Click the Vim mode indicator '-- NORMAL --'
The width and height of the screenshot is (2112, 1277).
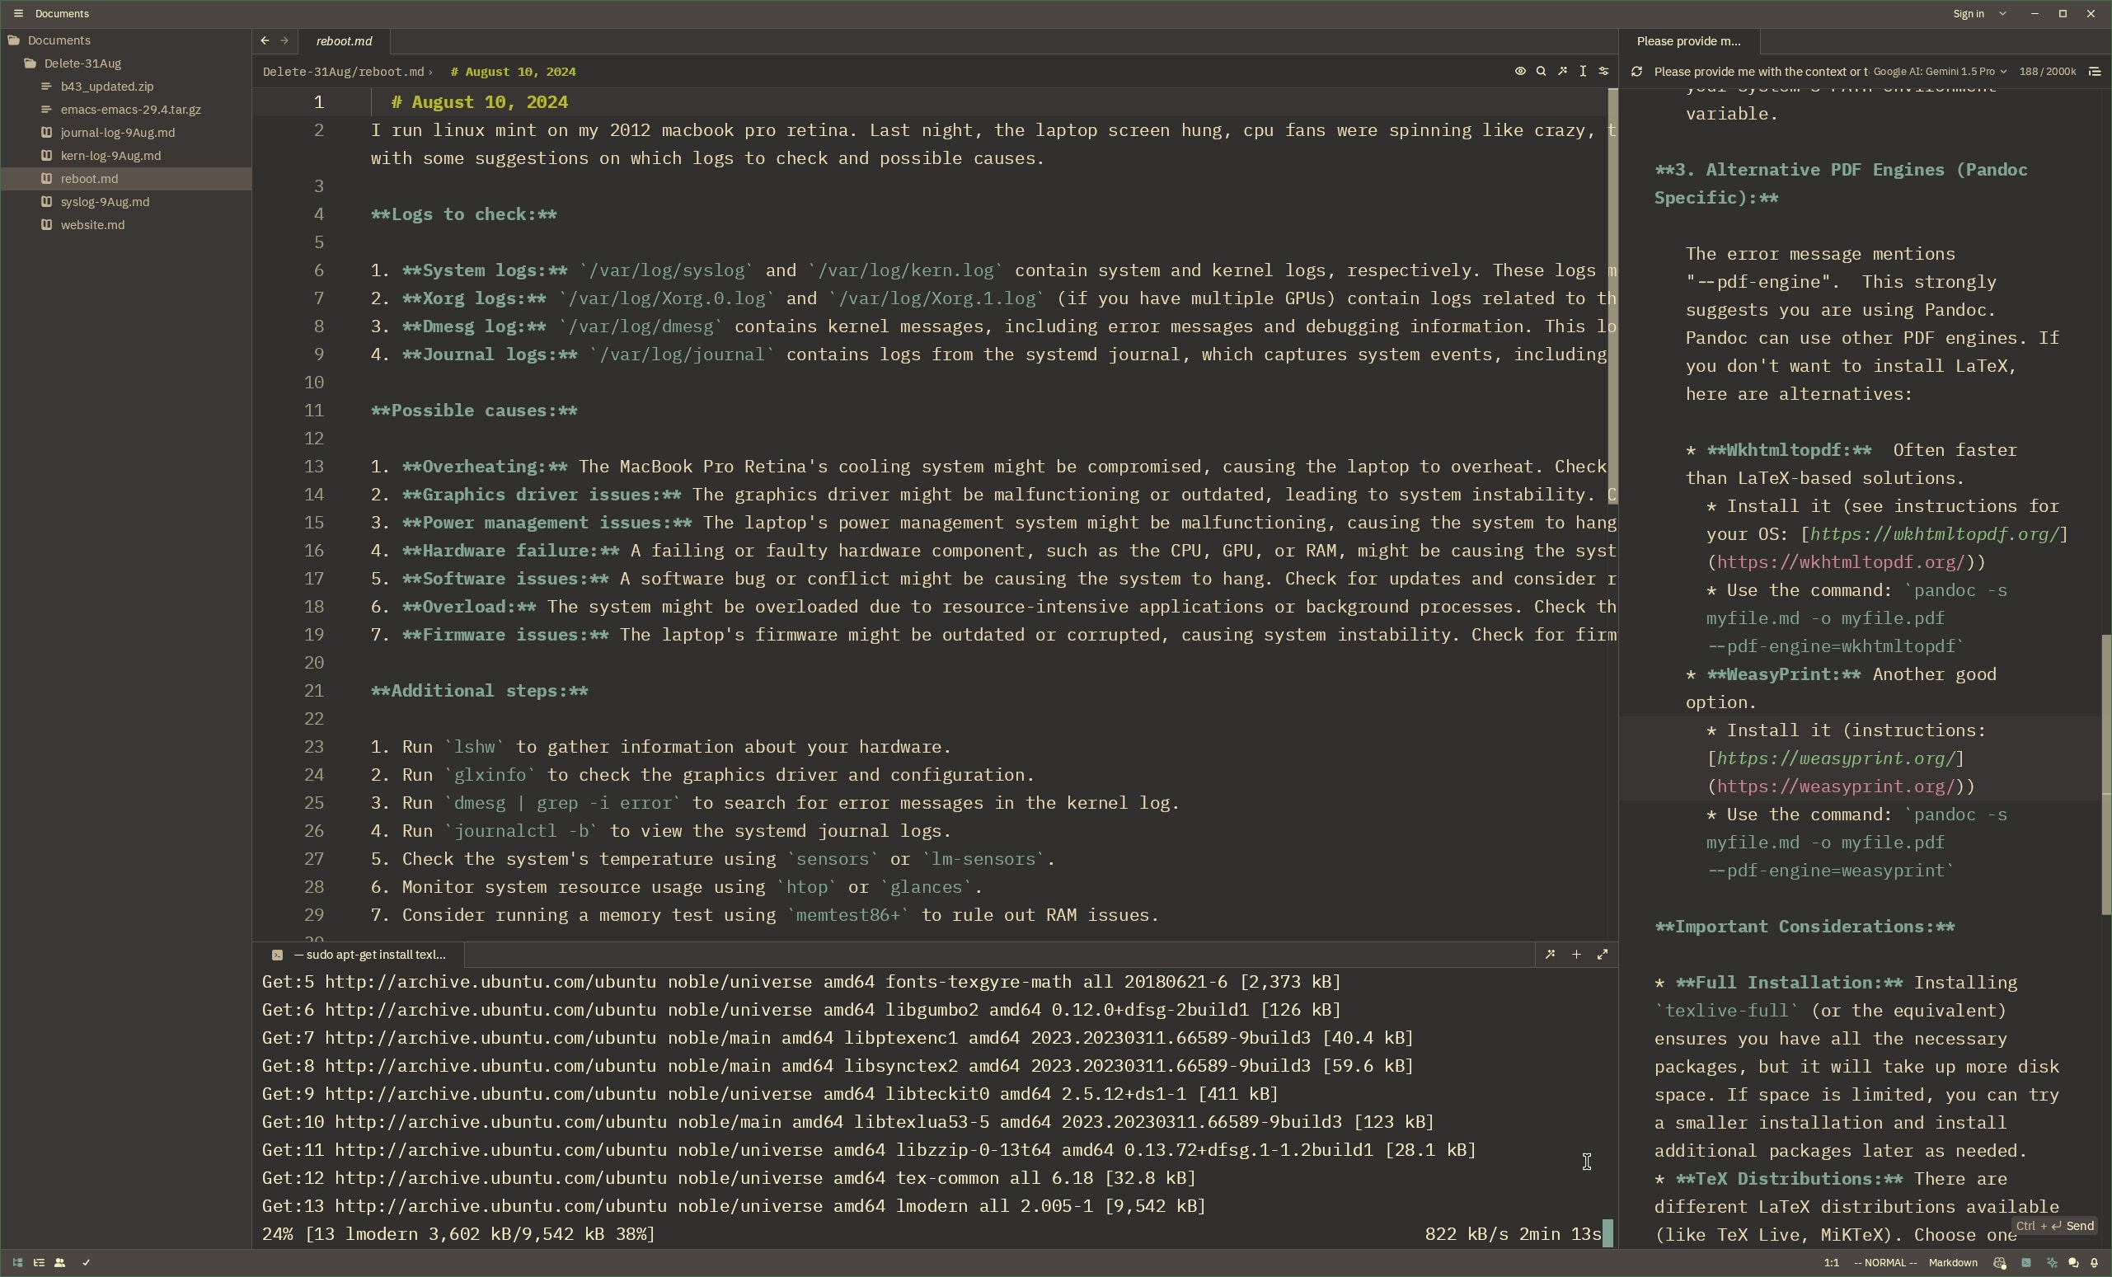coord(1884,1262)
